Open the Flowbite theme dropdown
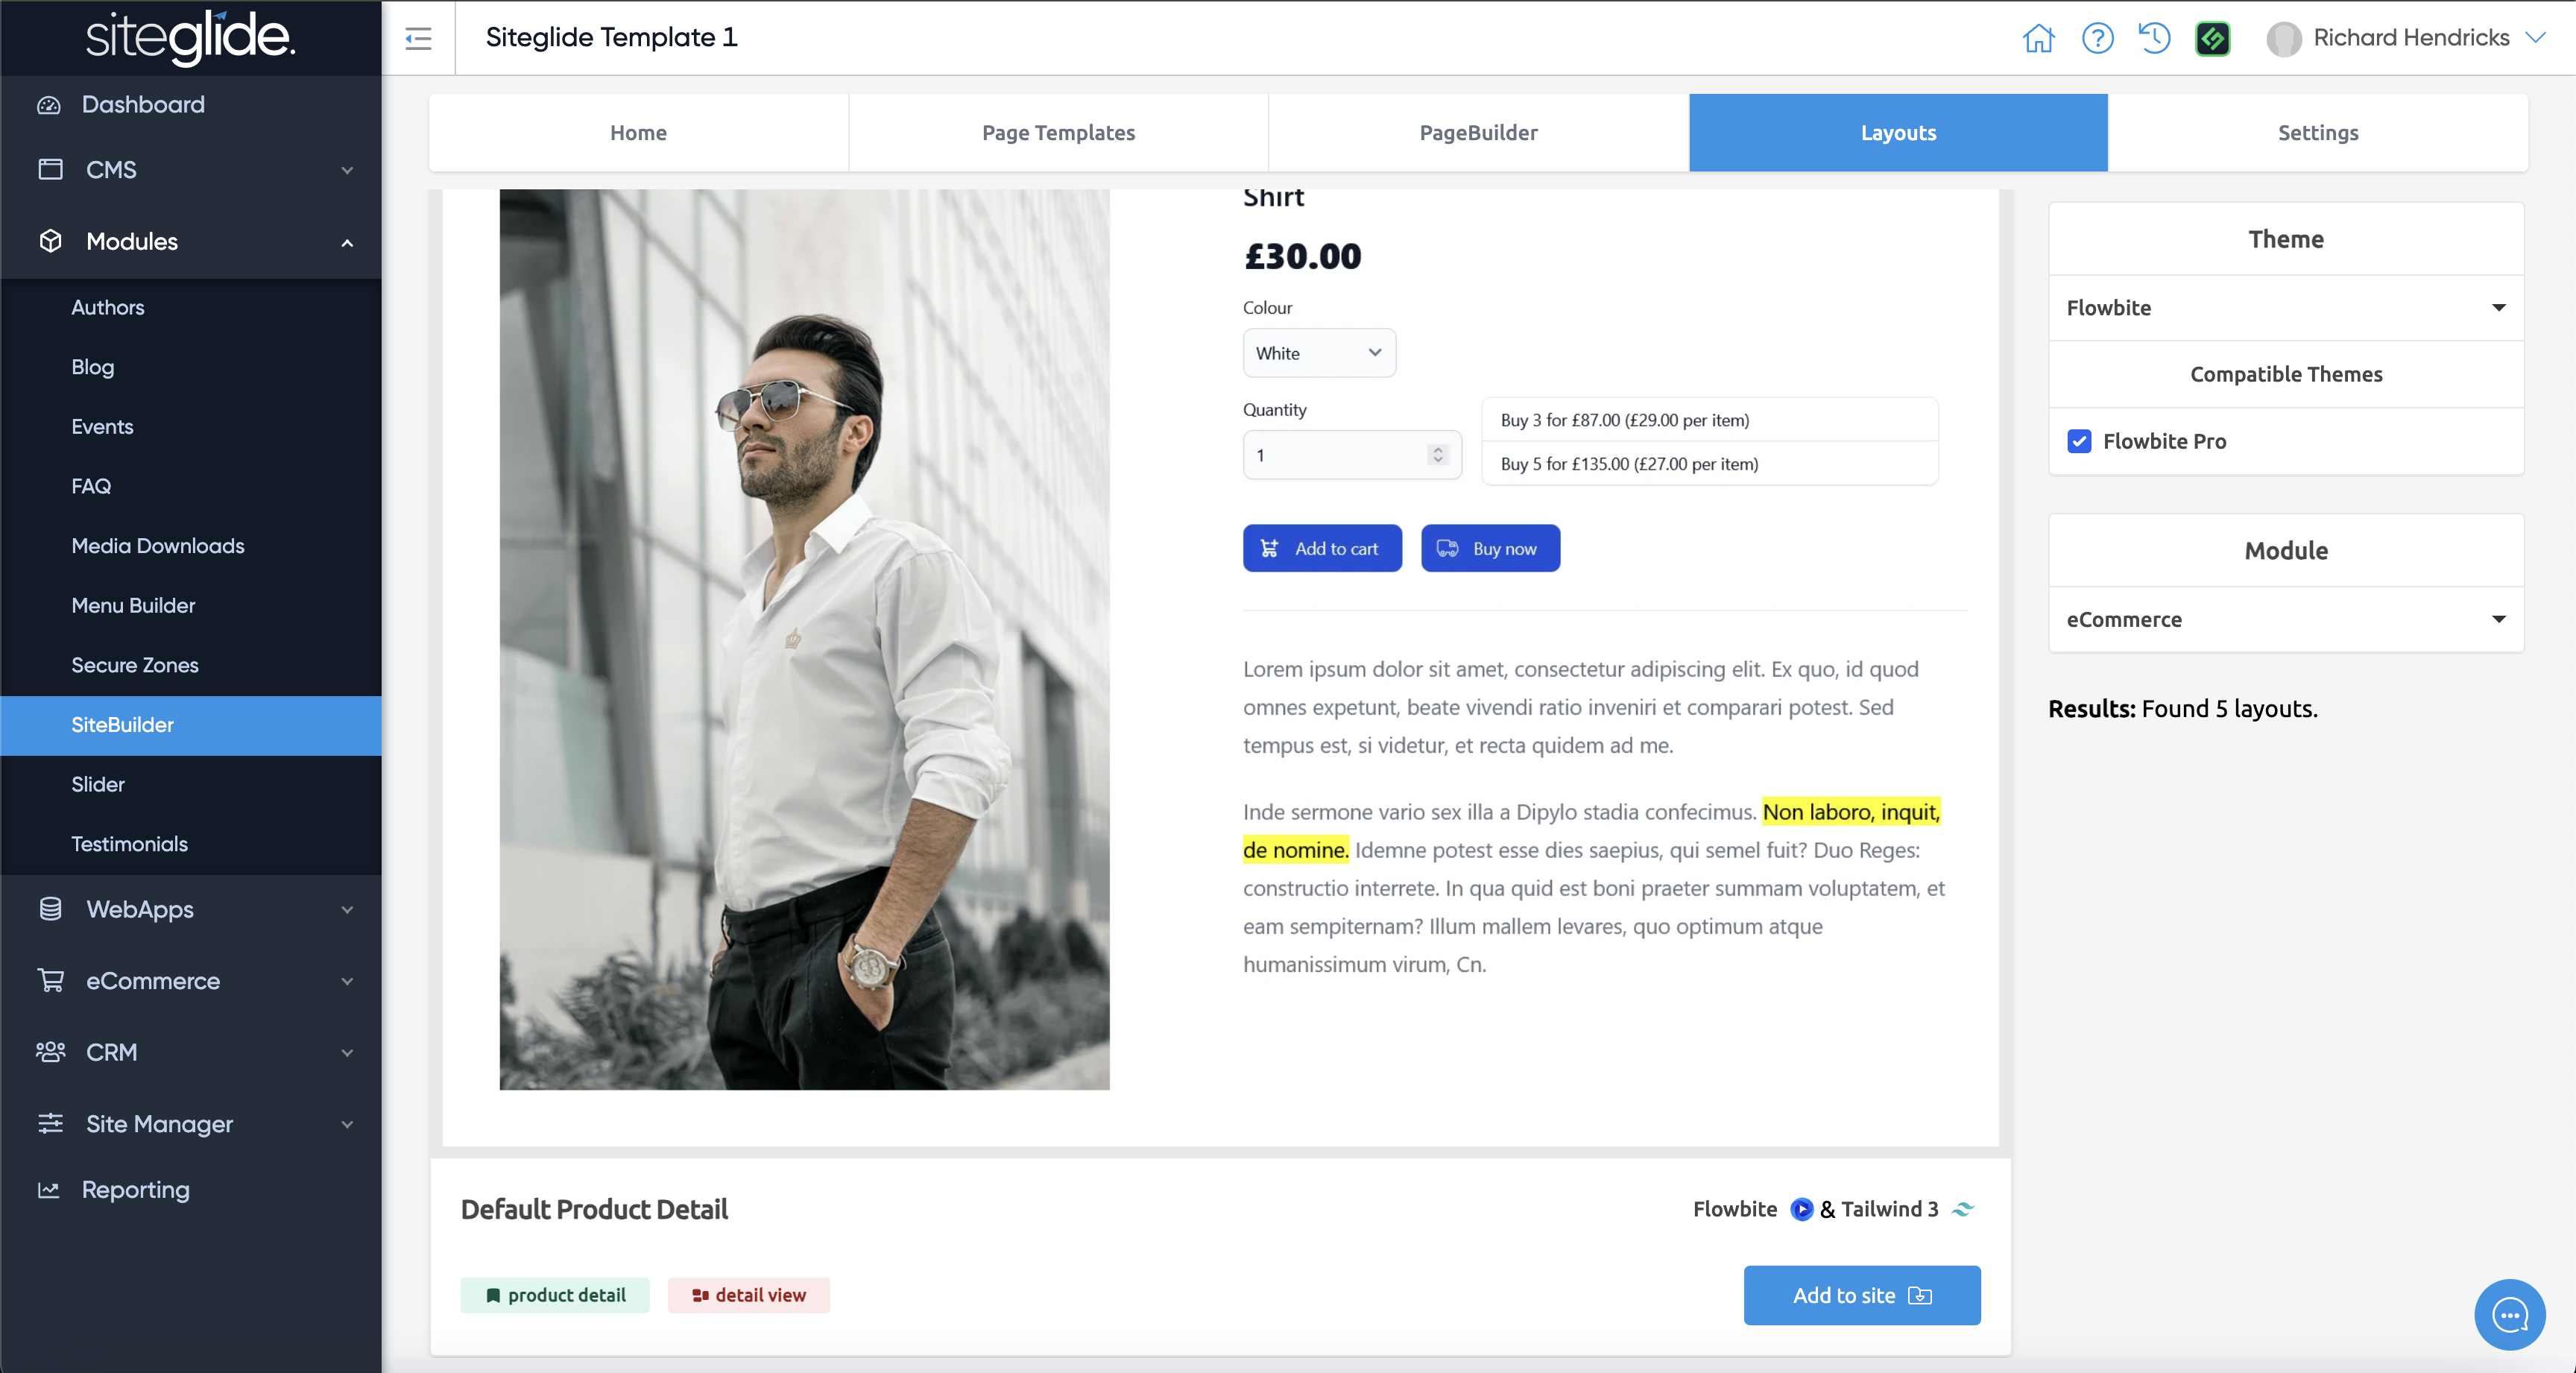2576x1373 pixels. 2285,308
